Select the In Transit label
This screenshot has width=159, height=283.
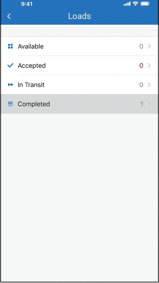click(31, 85)
